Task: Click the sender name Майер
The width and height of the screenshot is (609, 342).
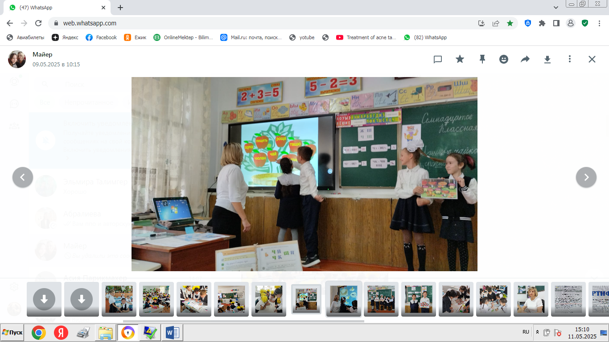Action: click(x=42, y=54)
